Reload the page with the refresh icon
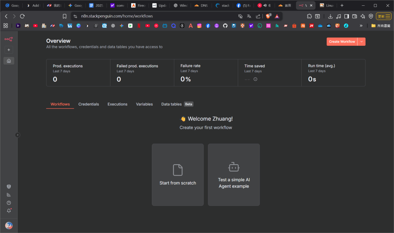 click(x=22, y=16)
